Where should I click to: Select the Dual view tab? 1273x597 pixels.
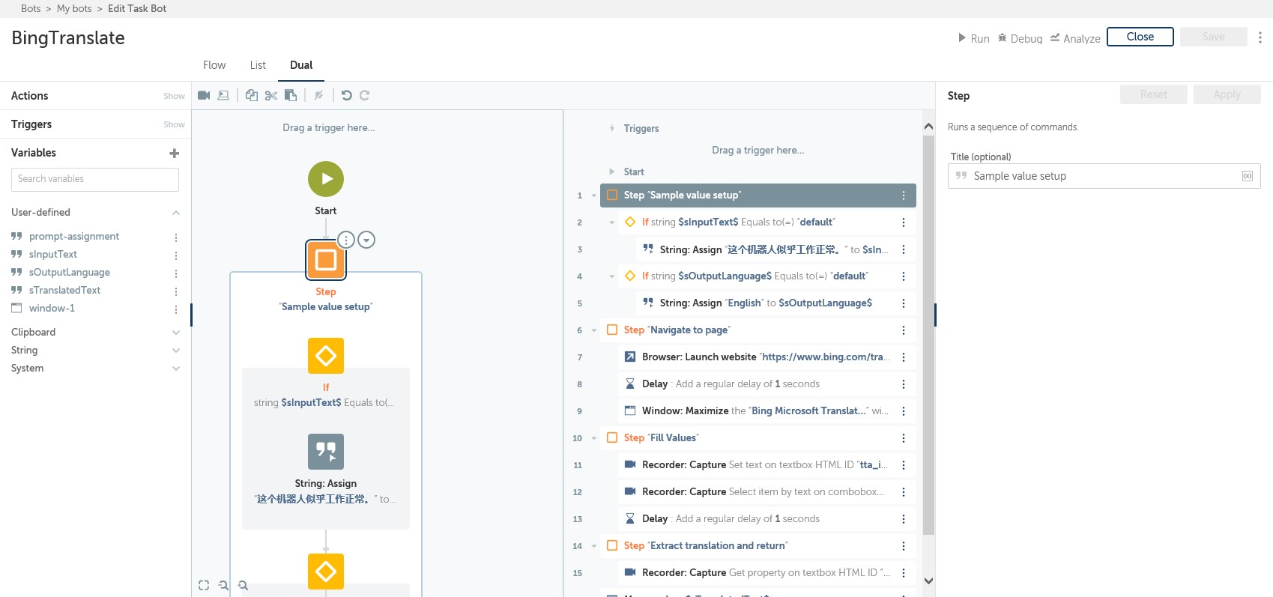(x=301, y=65)
